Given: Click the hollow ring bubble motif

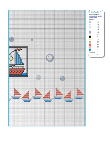Looking at the screenshot, I should click(50, 58).
